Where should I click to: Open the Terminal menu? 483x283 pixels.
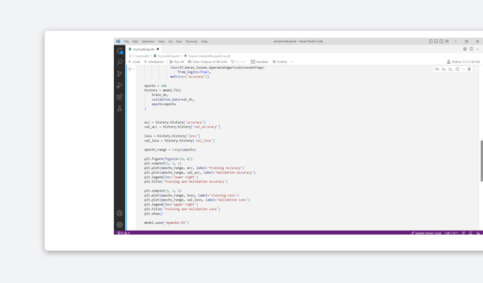[192, 42]
